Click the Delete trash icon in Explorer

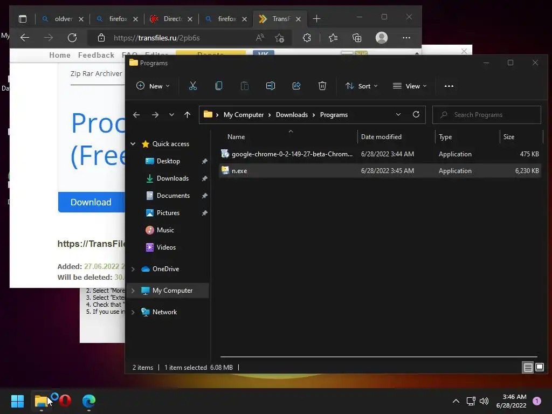tap(322, 86)
